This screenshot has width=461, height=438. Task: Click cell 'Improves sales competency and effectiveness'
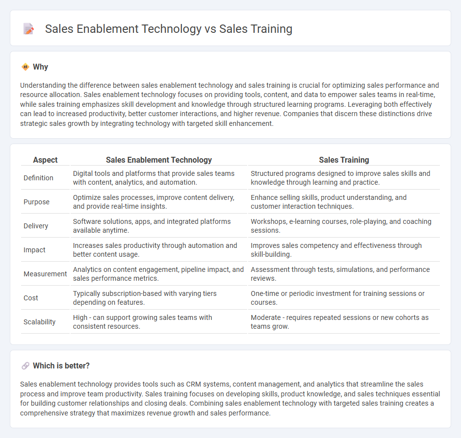[344, 250]
